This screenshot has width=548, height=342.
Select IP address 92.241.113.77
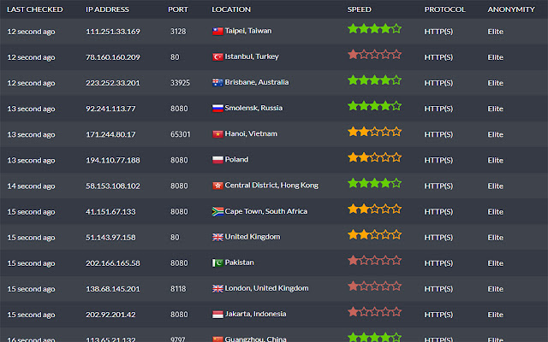pos(110,109)
